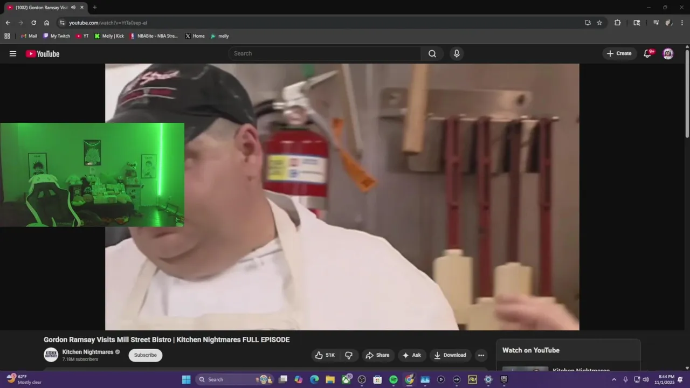The height and width of the screenshot is (388, 690).
Task: Subscribe to Kitchen Nightmares
Action: coord(146,355)
